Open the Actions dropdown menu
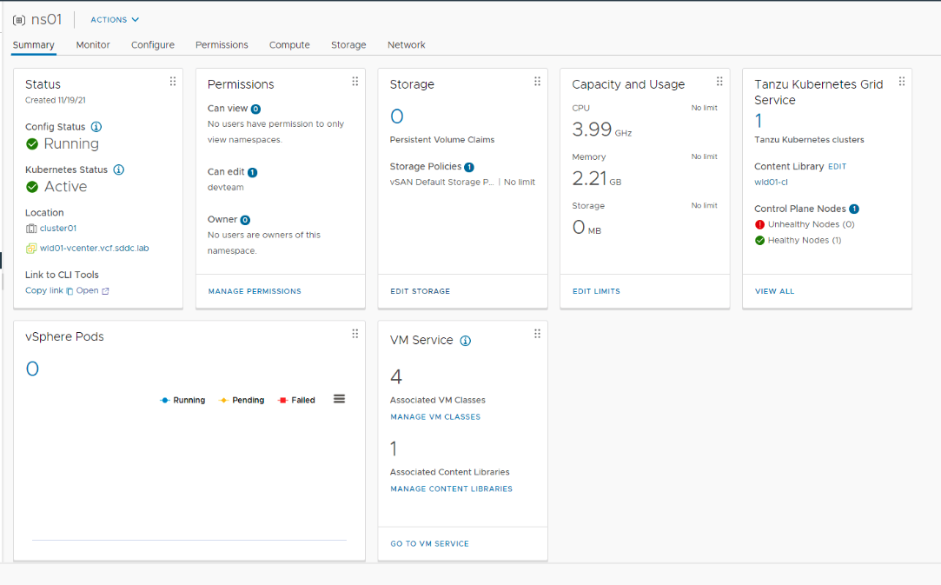Screen dimensions: 941x585 [x=115, y=20]
